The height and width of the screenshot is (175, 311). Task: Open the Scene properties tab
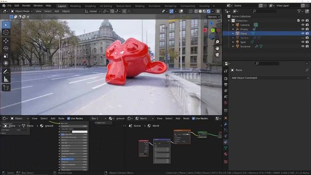225,97
